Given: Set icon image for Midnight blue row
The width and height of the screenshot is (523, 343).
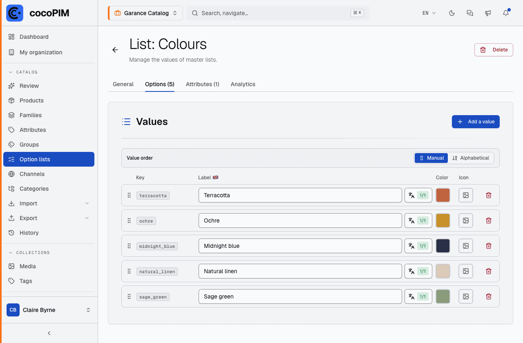Looking at the screenshot, I should tap(466, 246).
